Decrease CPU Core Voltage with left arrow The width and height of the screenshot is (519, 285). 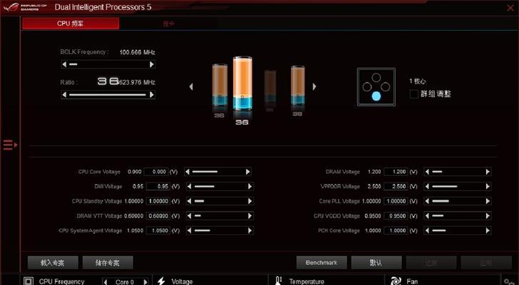187,172
